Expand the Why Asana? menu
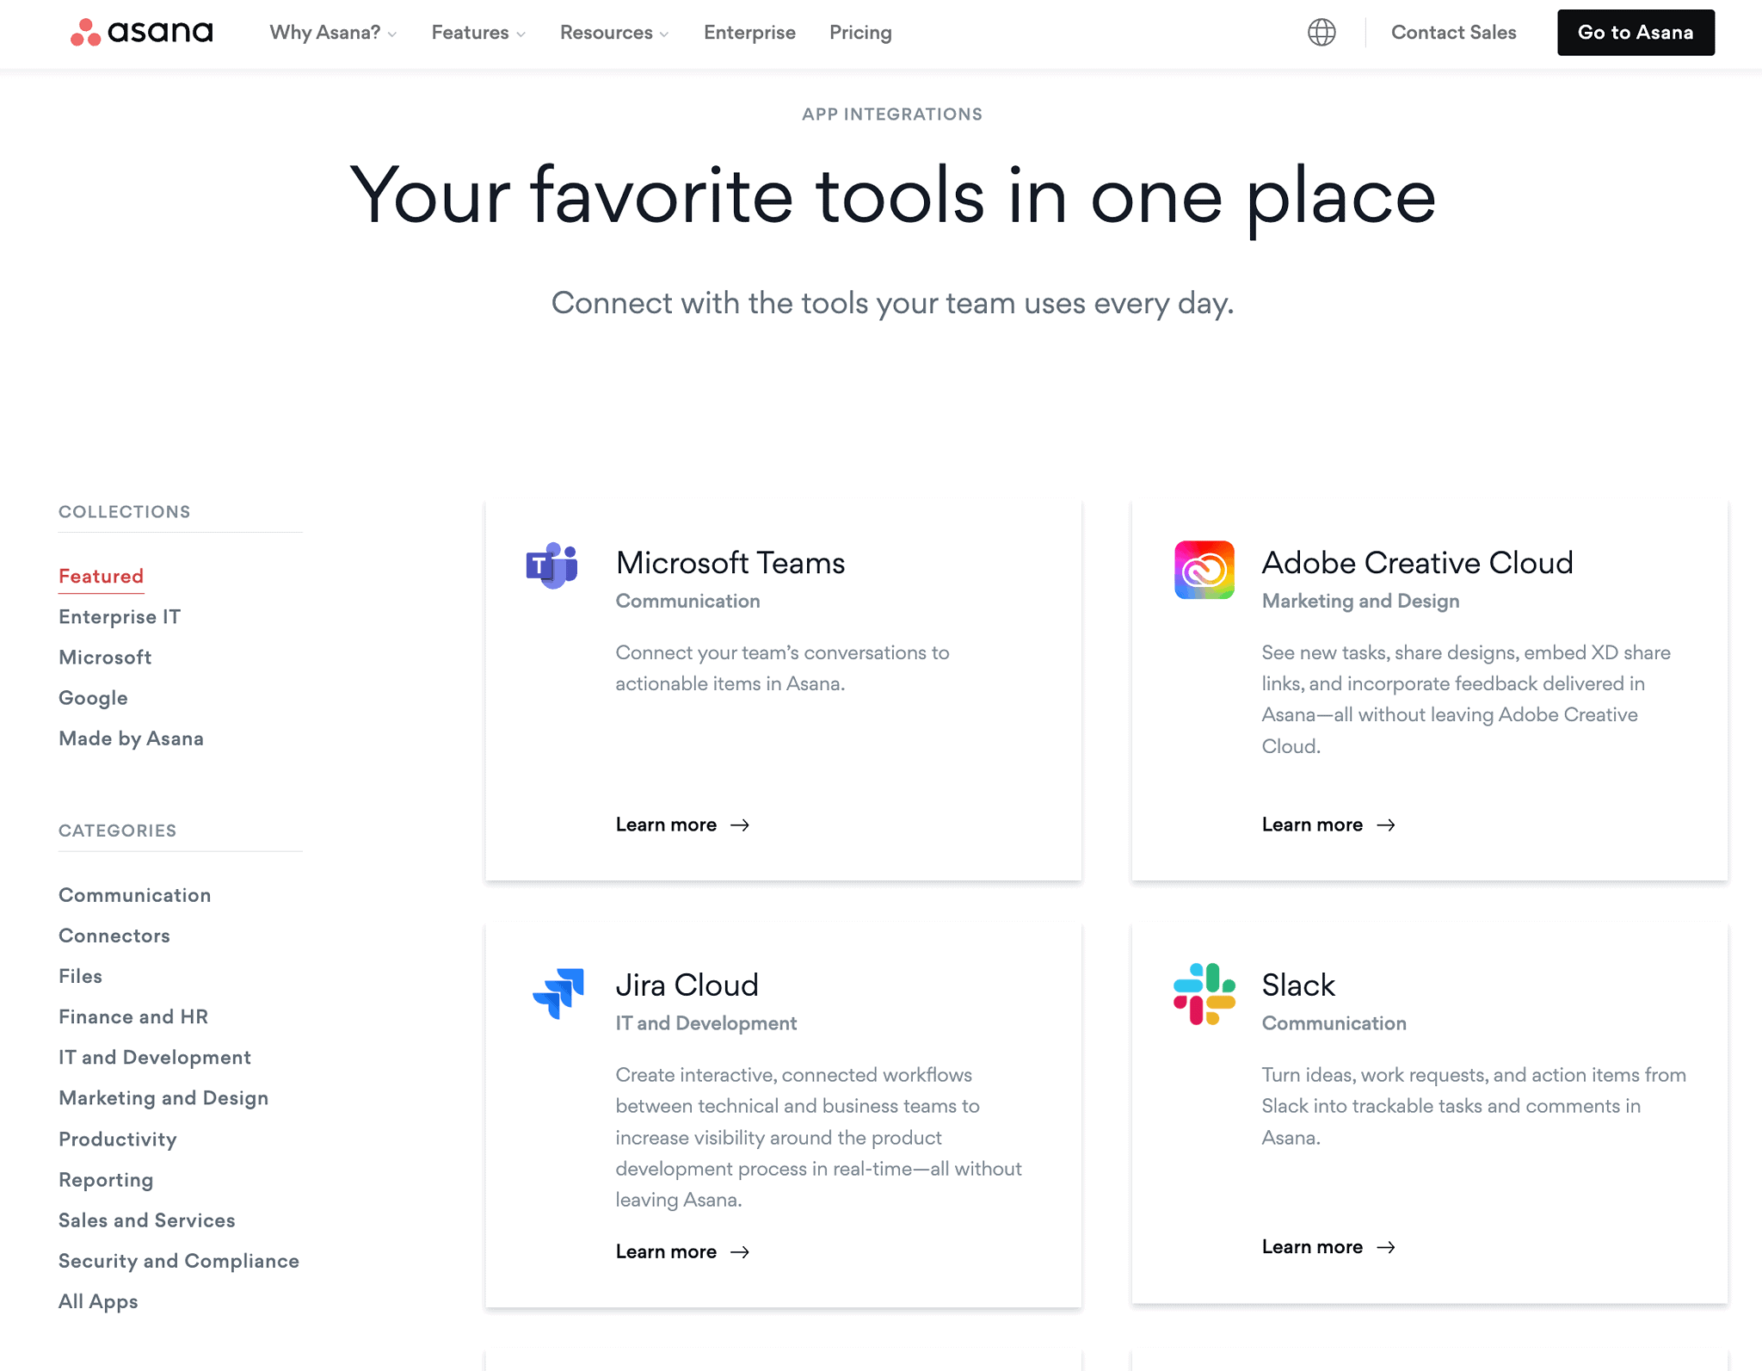The height and width of the screenshot is (1371, 1762). 333,33
